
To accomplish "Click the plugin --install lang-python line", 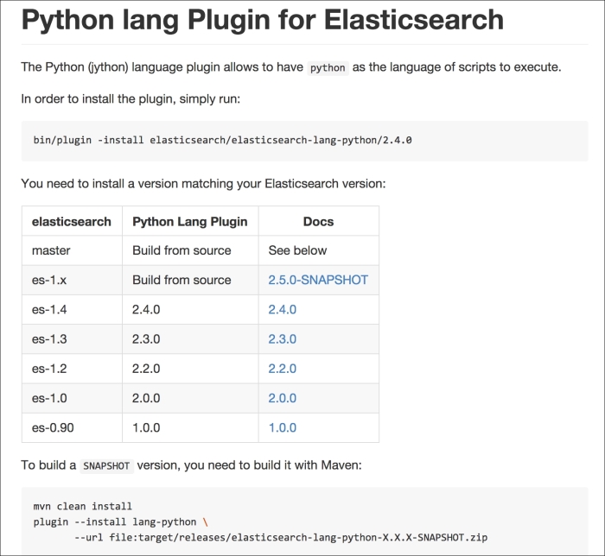I will [120, 522].
